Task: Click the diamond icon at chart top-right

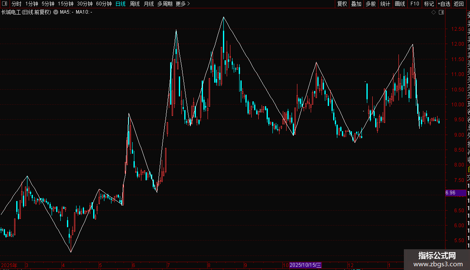Action: point(433,12)
